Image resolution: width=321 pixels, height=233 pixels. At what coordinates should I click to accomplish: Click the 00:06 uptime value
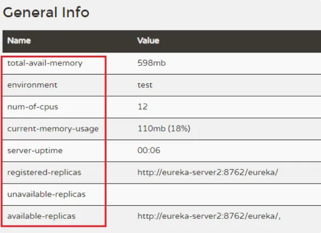(149, 151)
